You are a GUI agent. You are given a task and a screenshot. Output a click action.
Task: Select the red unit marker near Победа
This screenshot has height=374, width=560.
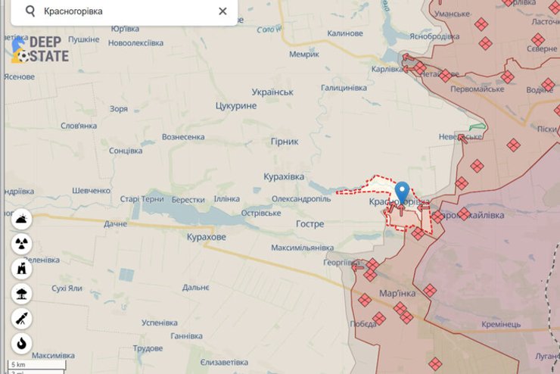[378, 318]
